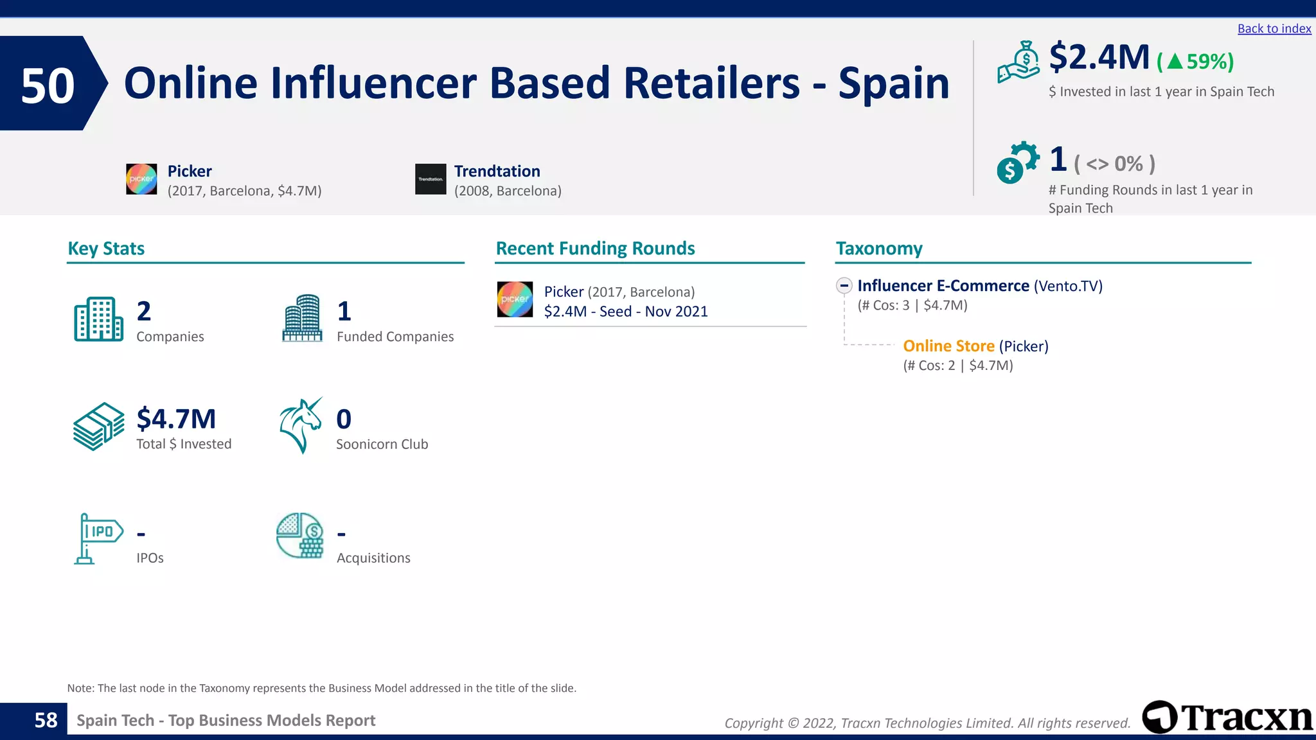Click the taxonomy note at slide bottom
1316x740 pixels.
pyautogui.click(x=322, y=688)
